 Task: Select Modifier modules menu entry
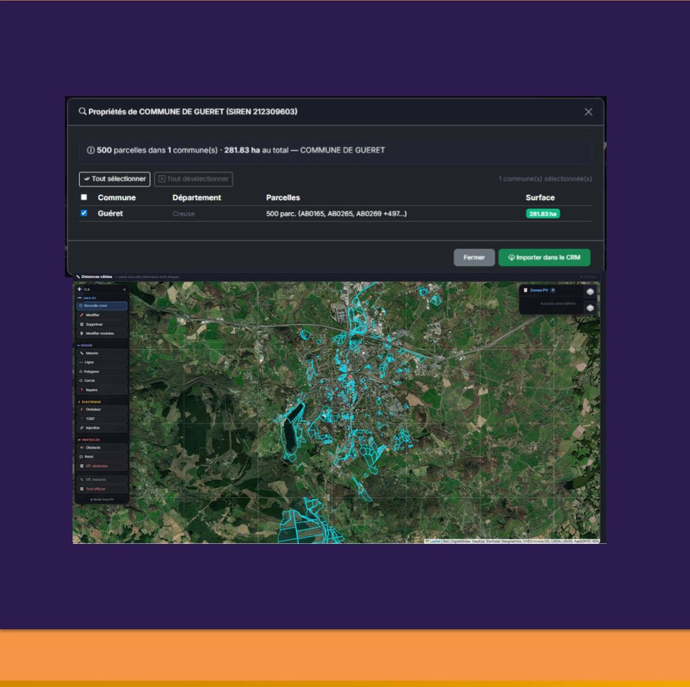click(101, 333)
